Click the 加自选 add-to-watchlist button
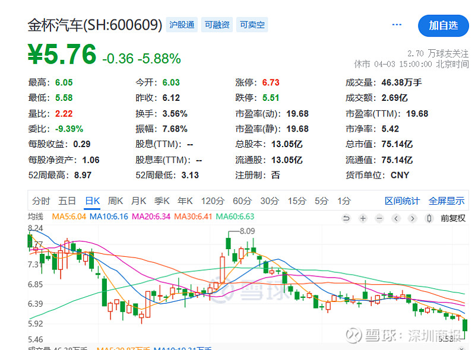Screen dimensions: 475x350 pyautogui.click(x=444, y=27)
